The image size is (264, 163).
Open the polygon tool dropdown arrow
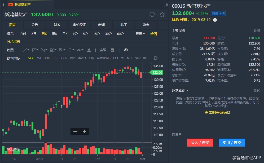click(37, 50)
